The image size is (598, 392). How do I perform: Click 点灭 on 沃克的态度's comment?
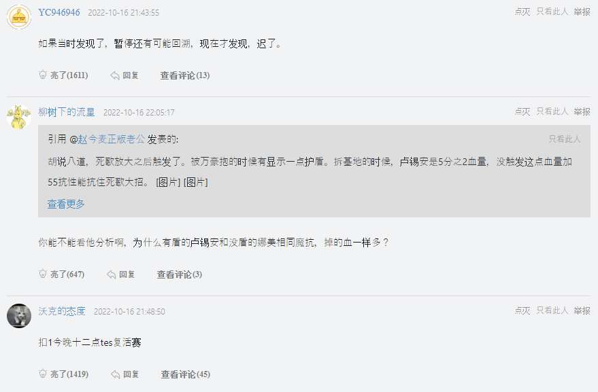click(522, 311)
